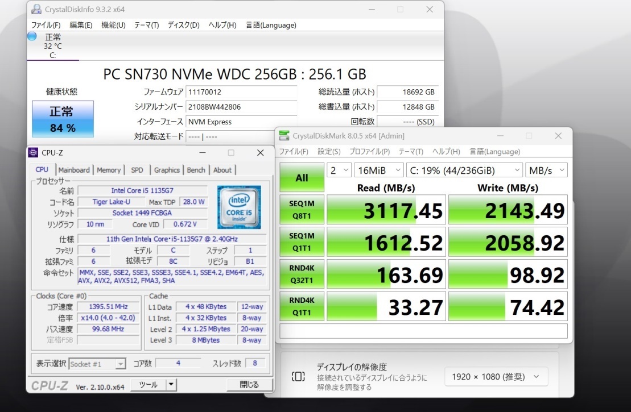The height and width of the screenshot is (412, 631).
Task: Click the RND4K Q1T1 write result 74.42
Action: point(508,306)
